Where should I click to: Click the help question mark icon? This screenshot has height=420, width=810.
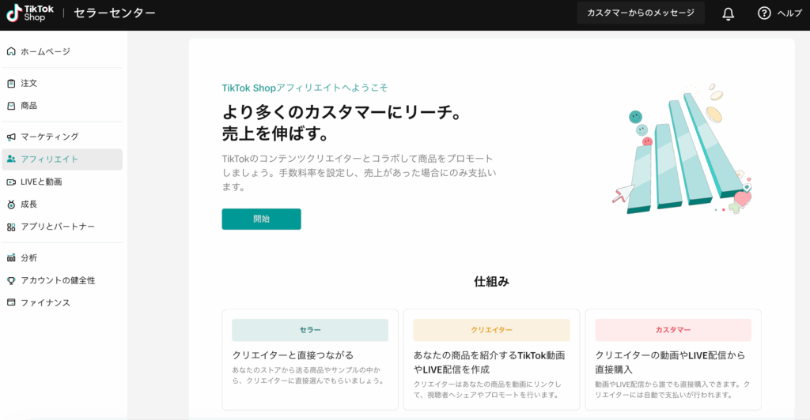[x=763, y=13]
